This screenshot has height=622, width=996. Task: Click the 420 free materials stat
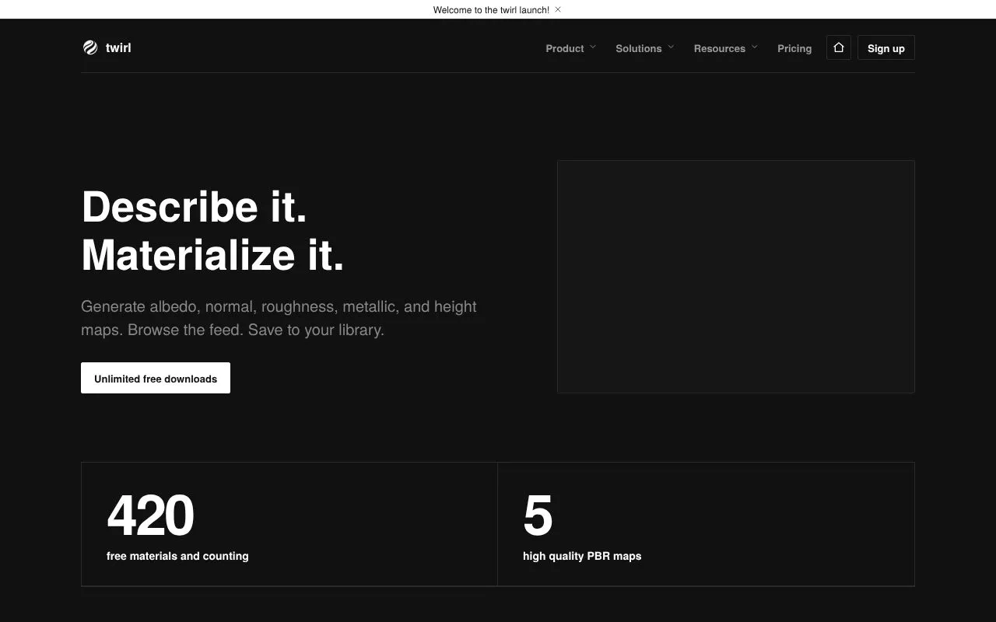tap(289, 524)
